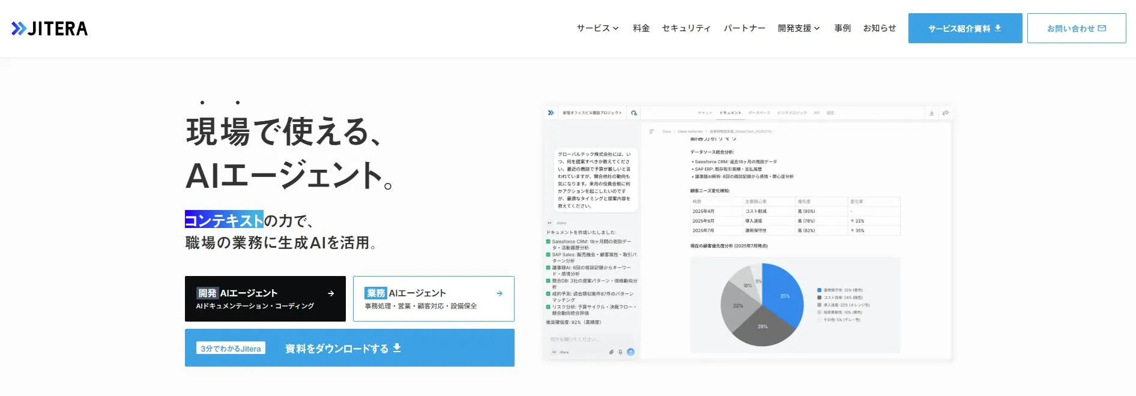Open the お知らせ news page

880,28
